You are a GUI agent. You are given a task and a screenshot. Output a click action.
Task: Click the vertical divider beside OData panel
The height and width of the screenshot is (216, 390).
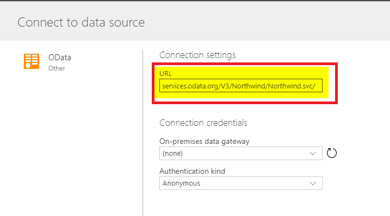(143, 132)
